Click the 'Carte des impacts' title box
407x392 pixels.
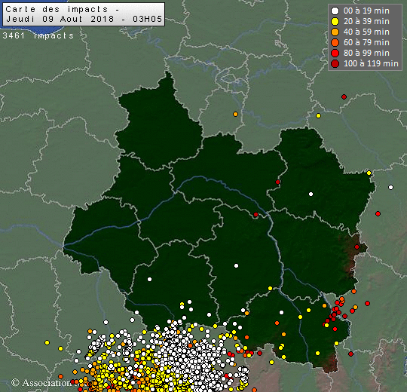pos(84,14)
